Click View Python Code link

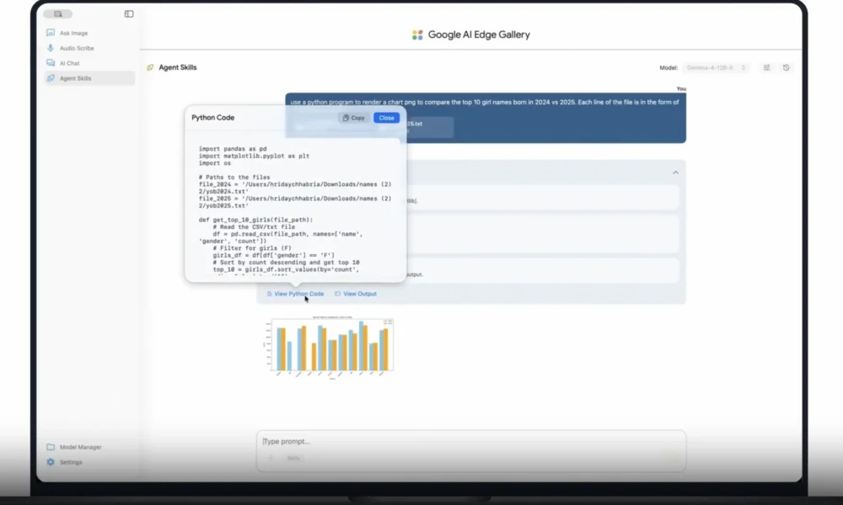click(x=296, y=294)
